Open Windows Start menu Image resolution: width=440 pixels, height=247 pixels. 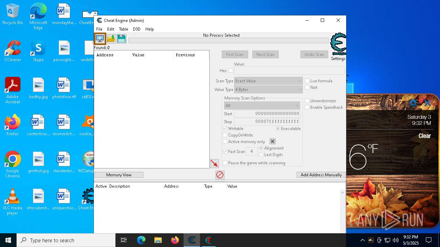pos(8,240)
